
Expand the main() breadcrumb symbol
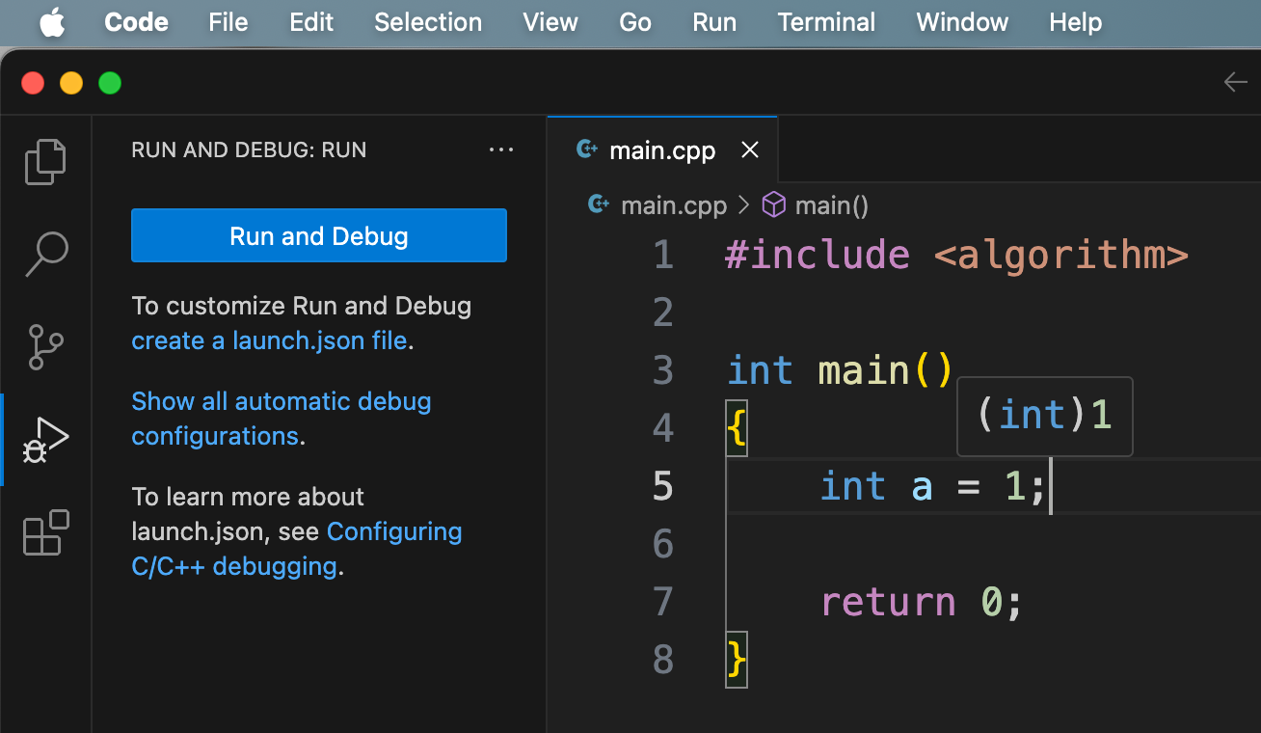(x=831, y=205)
